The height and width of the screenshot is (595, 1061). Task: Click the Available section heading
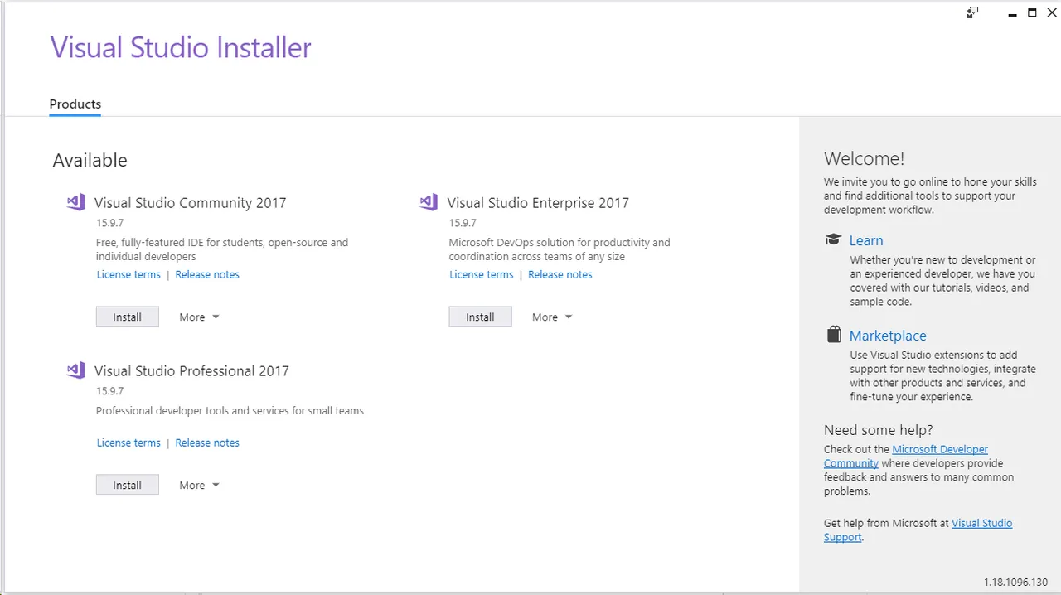pos(90,160)
